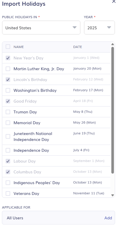This screenshot has width=117, height=227.
Task: Open the country dropdown arrow next to United States
Action: (75, 28)
